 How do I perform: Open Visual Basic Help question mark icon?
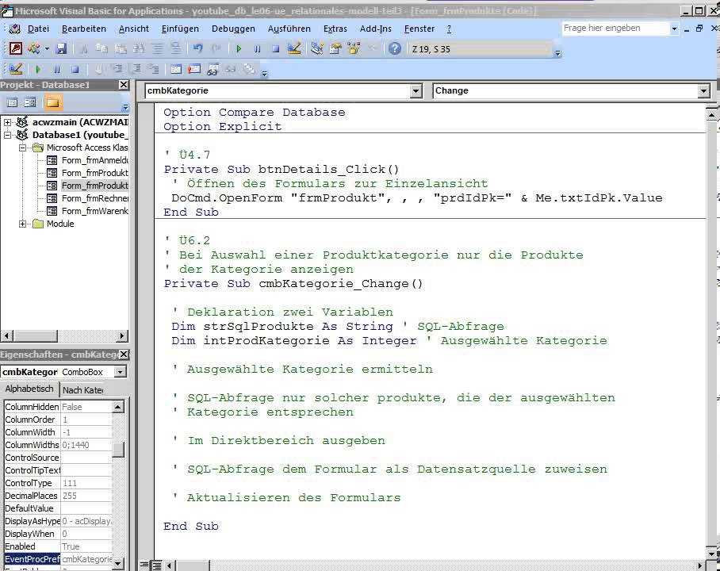(394, 48)
